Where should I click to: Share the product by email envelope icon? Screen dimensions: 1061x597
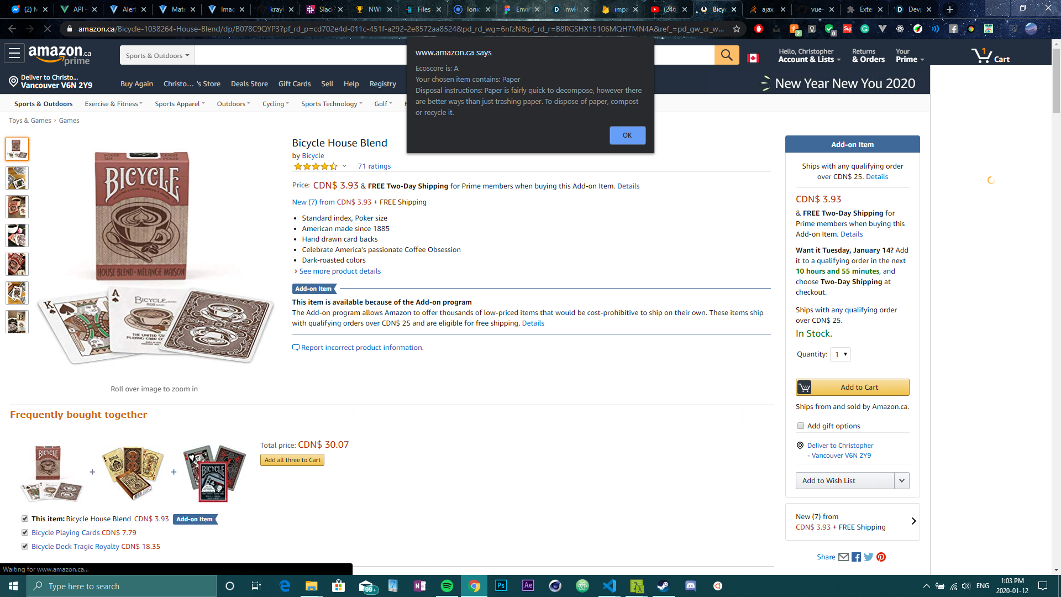843,557
